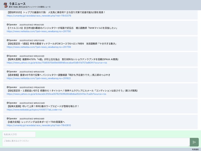
Task: Open netkeiba link no=291790
Action: click(x=39, y=31)
